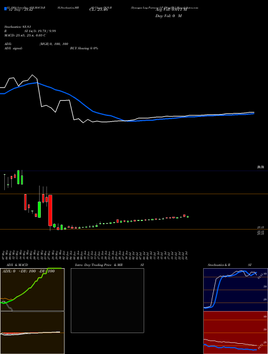Click the Avg Vol: 0.011 M label
Image resolution: width=268 pixels, height=354 pixels.
pyautogui.click(x=171, y=10)
